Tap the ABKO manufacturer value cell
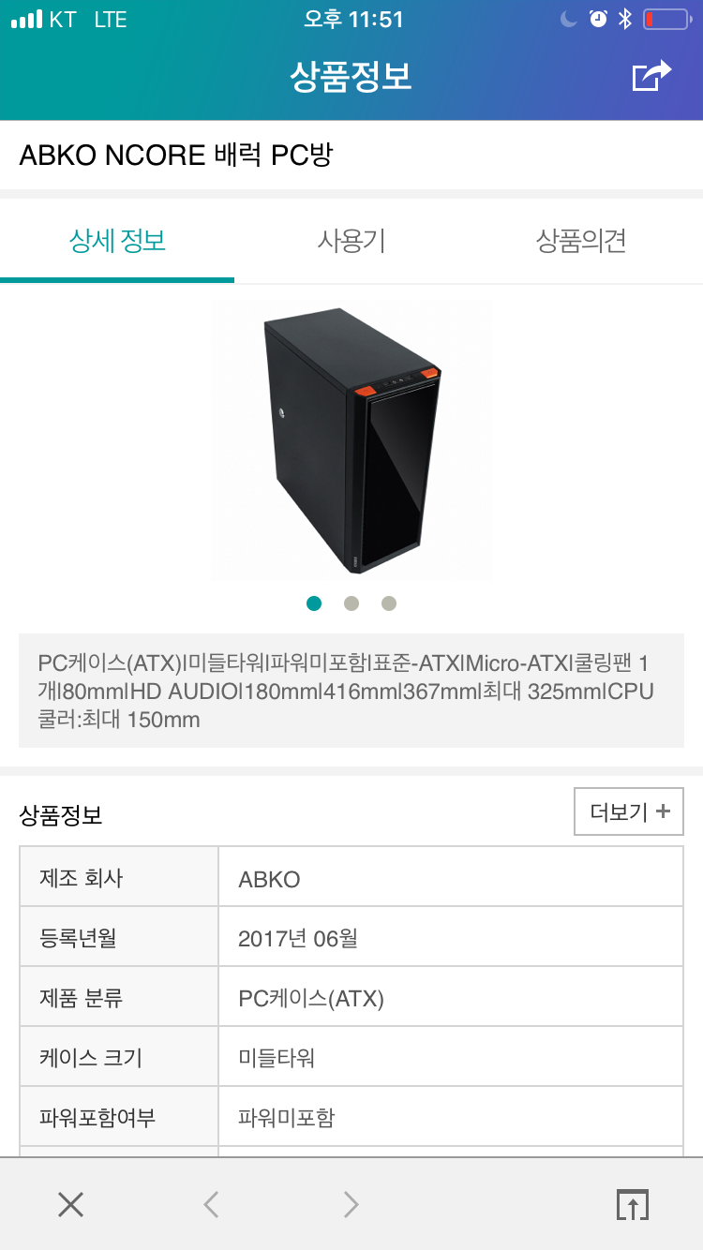 (451, 877)
